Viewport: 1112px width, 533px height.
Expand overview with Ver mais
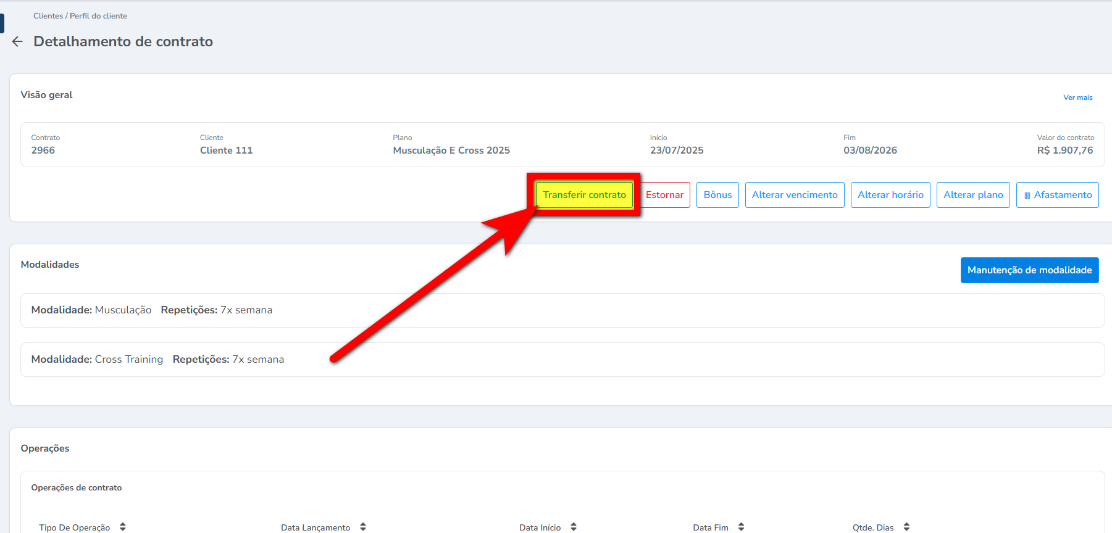point(1077,97)
